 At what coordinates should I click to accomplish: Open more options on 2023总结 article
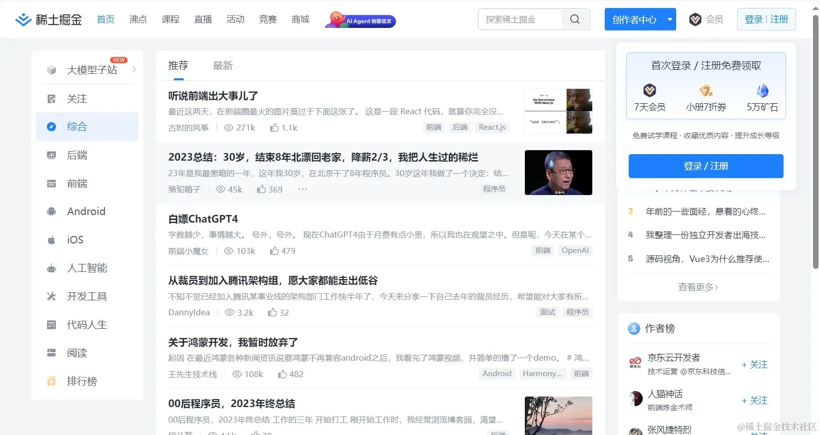pyautogui.click(x=303, y=189)
